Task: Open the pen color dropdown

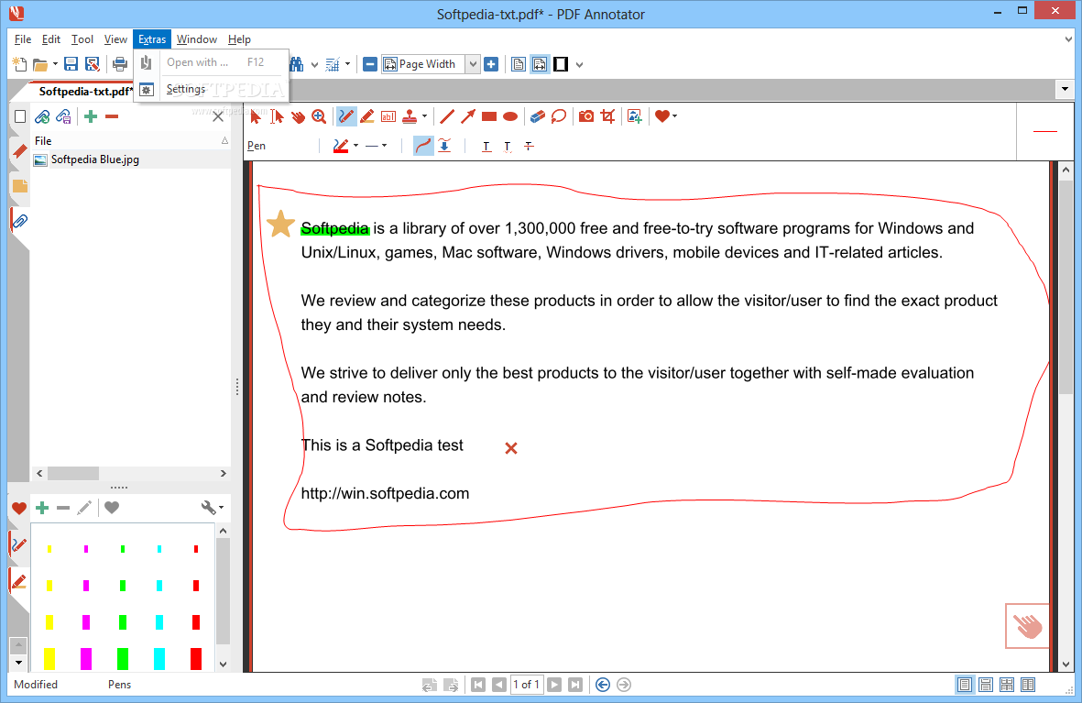Action: click(356, 146)
